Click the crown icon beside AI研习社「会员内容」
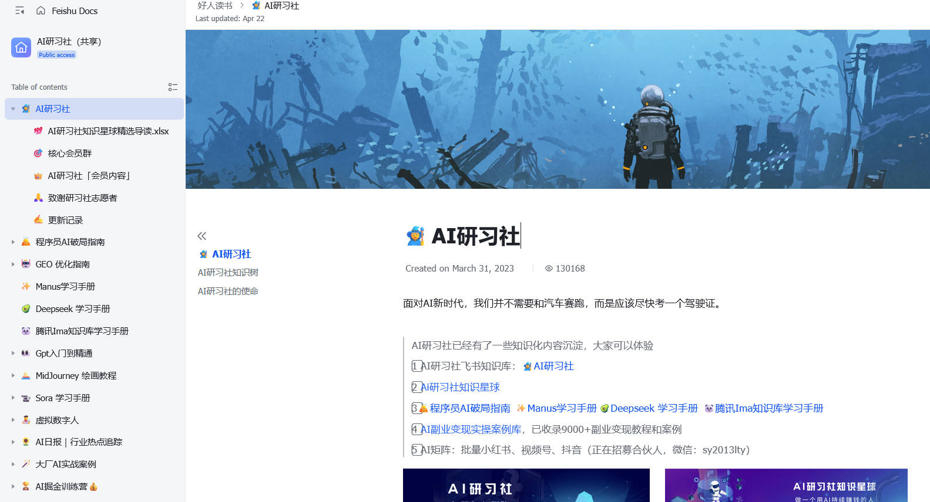The height and width of the screenshot is (502, 930). coord(38,175)
